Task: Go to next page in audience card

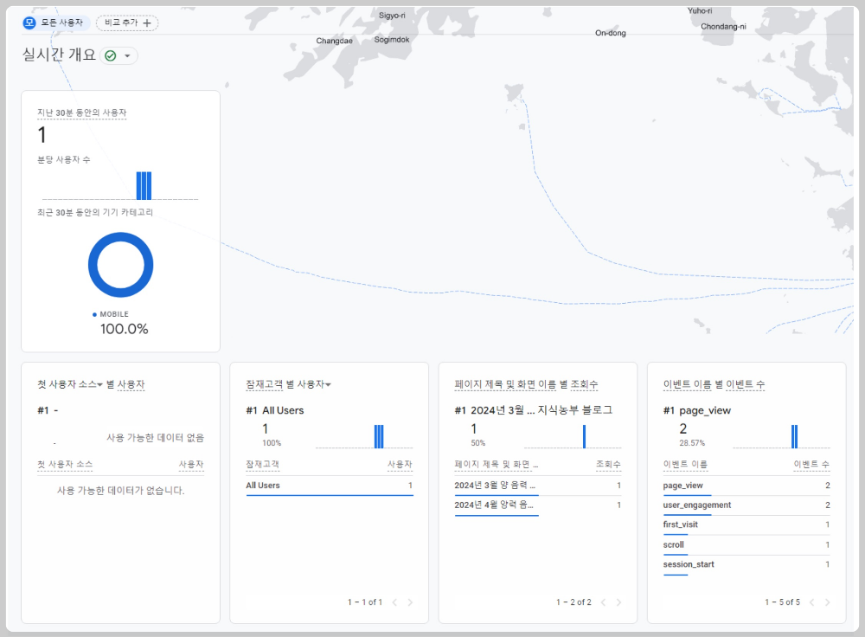Action: (x=410, y=602)
